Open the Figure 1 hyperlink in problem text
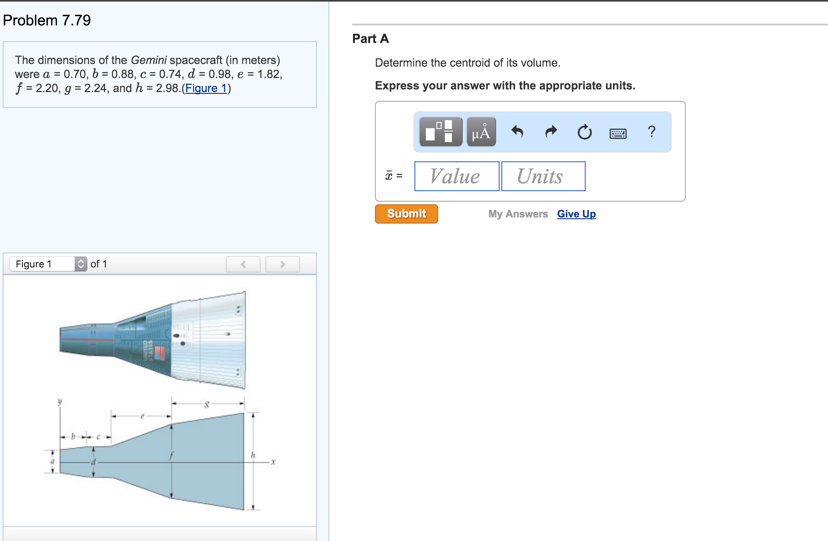Screen dimensions: 828x541 pos(206,88)
